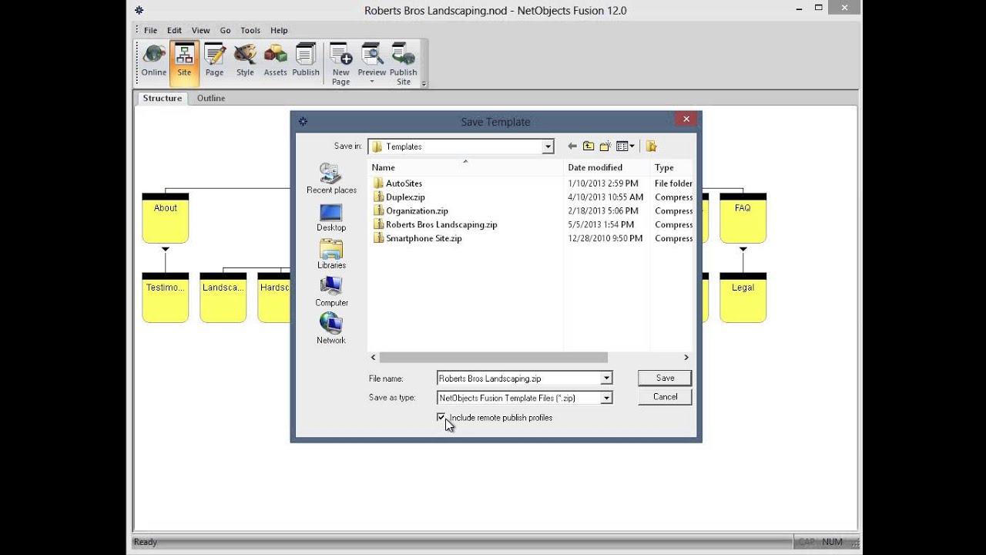Screen dimensions: 986x555
Task: Click the NetObjects application icon in title bar
Action: click(x=139, y=11)
